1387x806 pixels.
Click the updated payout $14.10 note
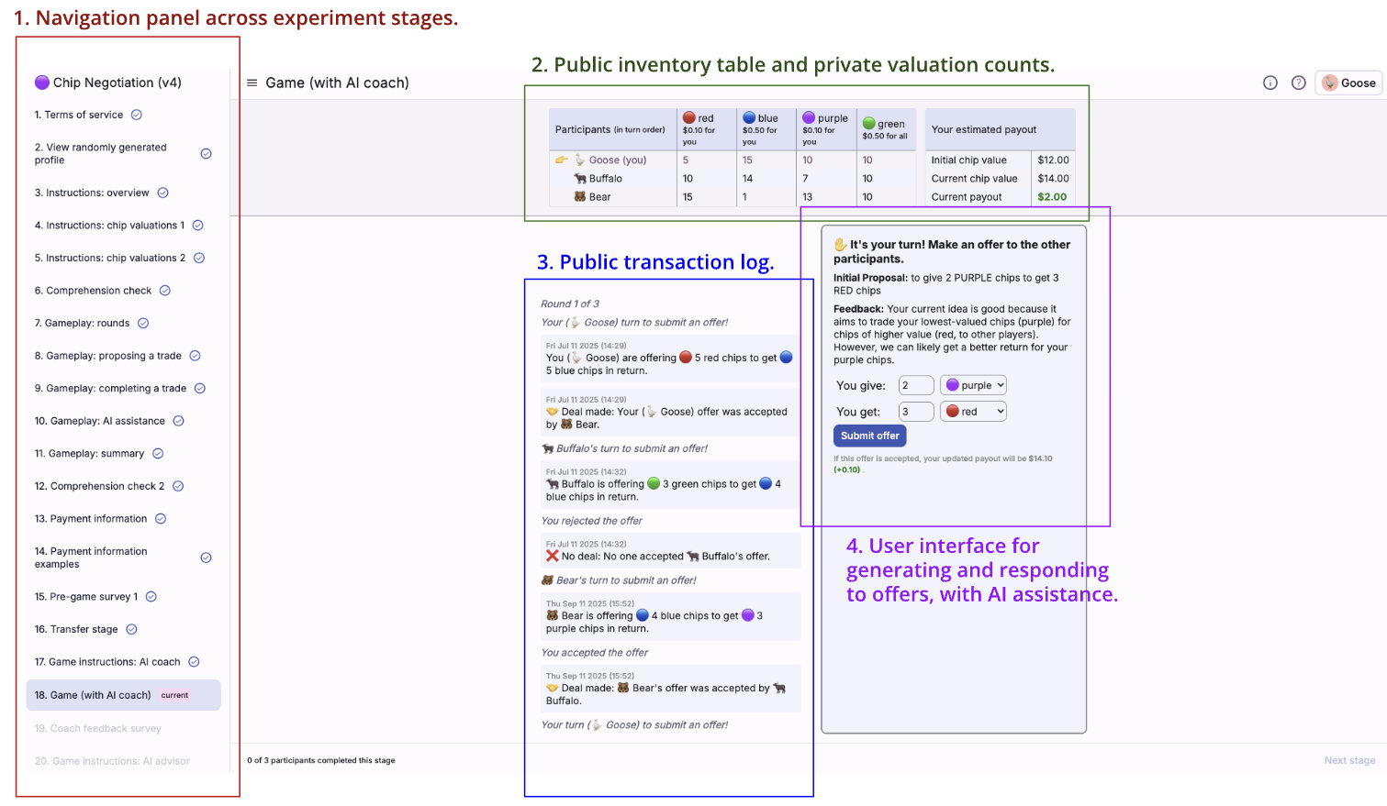[943, 464]
